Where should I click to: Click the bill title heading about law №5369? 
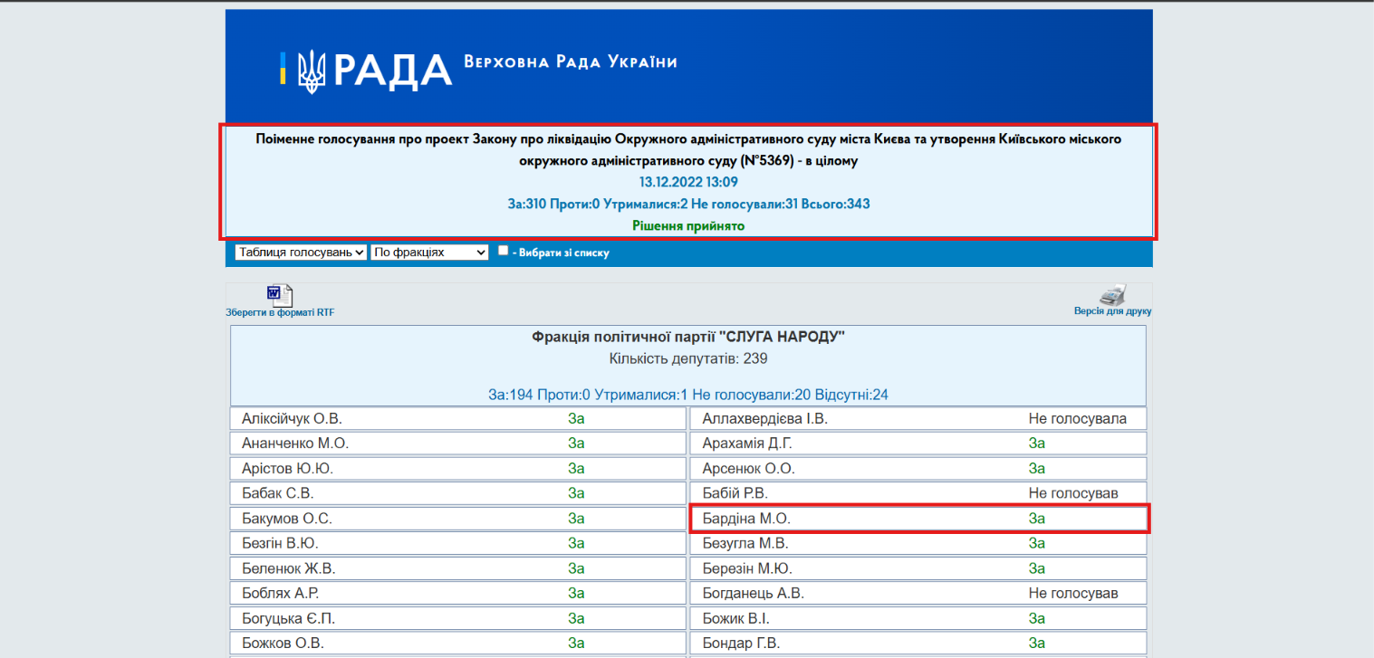pyautogui.click(x=688, y=150)
